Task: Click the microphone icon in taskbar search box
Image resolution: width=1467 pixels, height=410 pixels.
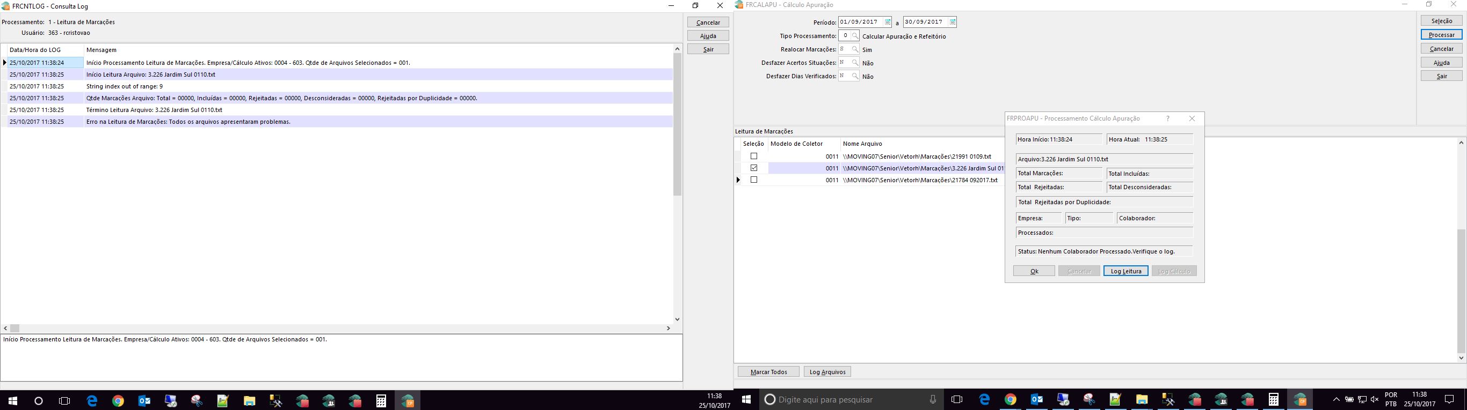Action: pos(933,400)
